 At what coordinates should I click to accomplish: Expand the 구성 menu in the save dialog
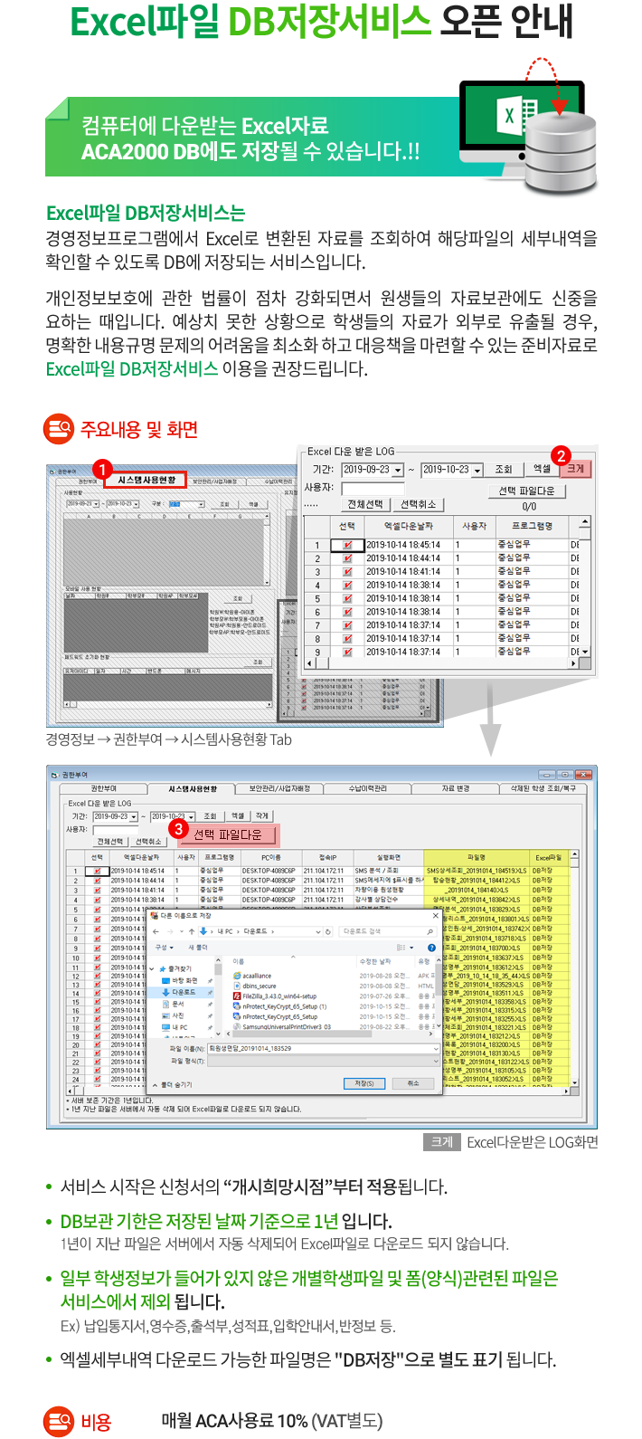click(165, 948)
